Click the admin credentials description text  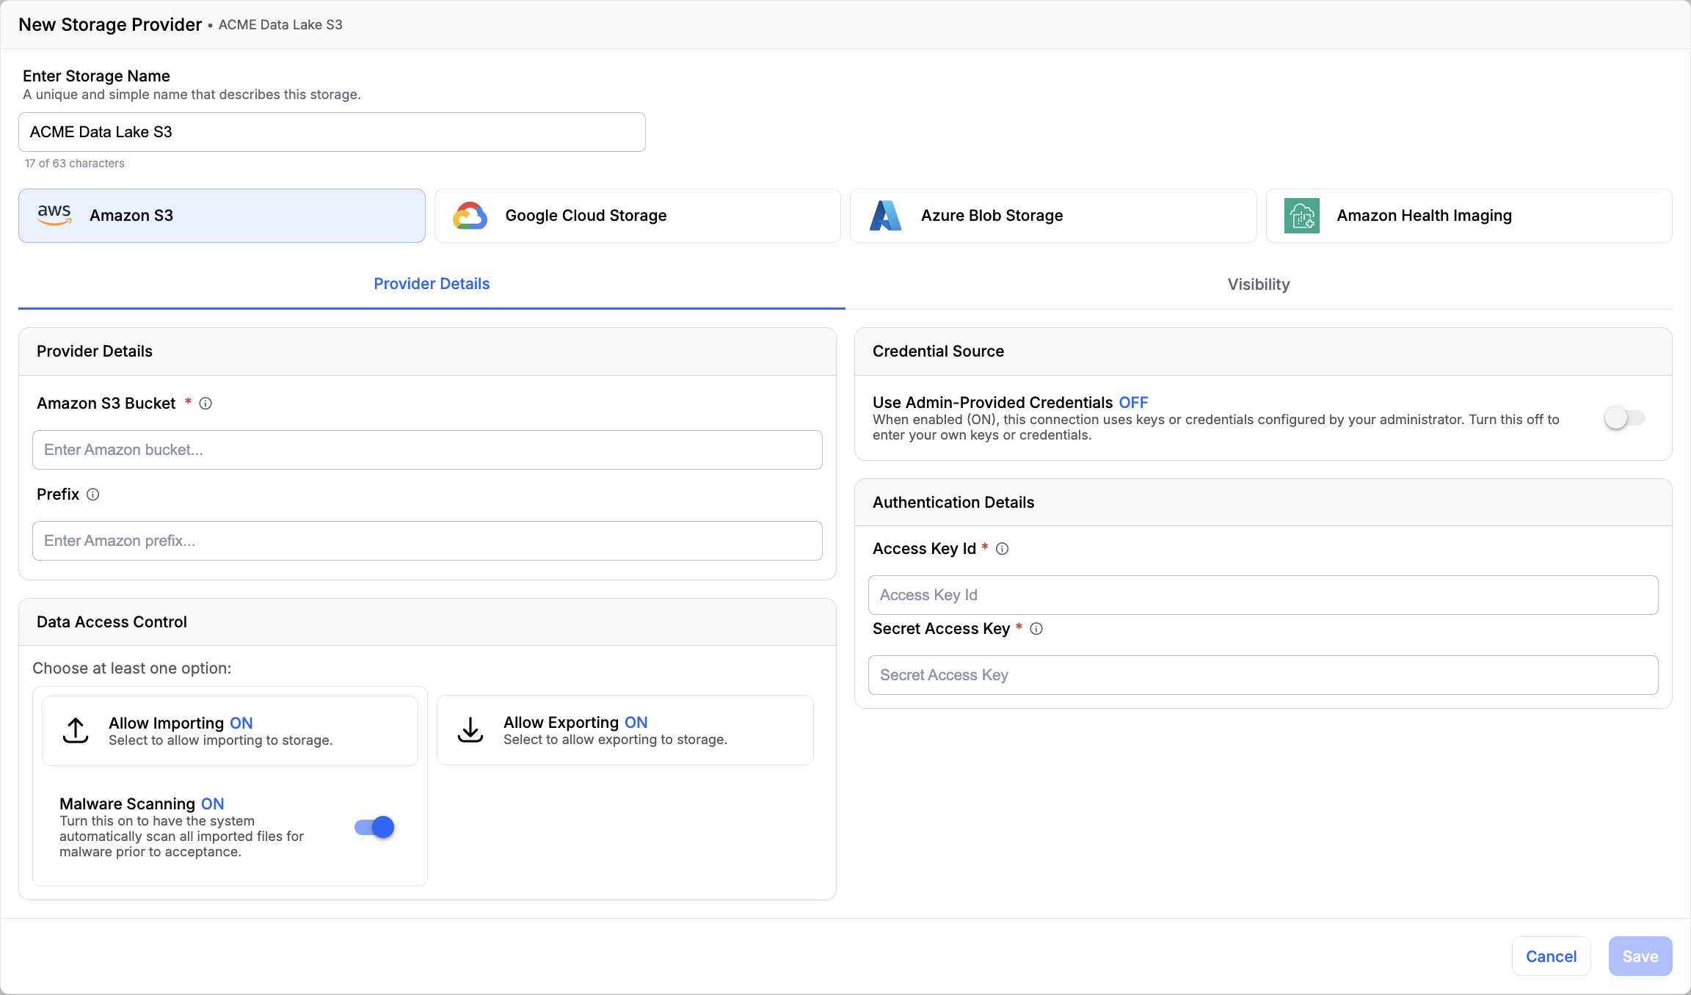pyautogui.click(x=1216, y=427)
